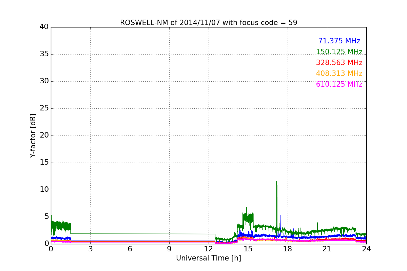Select the 328.563 MHz legend label
Viewport: 407px width, 271px height.
(339, 63)
